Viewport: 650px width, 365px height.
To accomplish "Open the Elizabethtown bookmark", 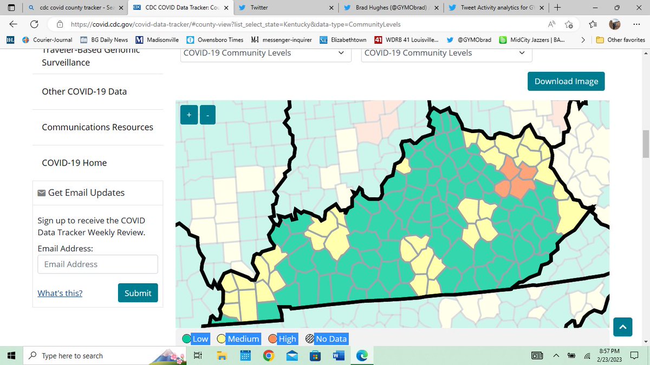I will [343, 40].
